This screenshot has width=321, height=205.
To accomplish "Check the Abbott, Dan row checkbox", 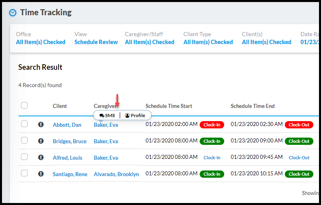I will pos(25,124).
